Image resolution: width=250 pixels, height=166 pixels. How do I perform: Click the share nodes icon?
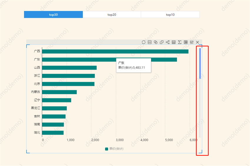(168, 42)
